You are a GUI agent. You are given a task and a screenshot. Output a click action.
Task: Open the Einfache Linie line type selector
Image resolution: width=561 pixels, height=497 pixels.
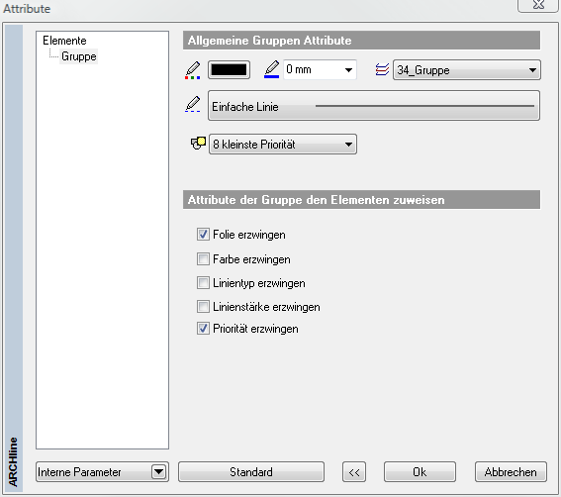click(374, 106)
